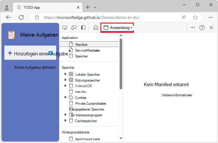Click the Kein Manifest erkannt message
The image size is (218, 143).
(166, 84)
